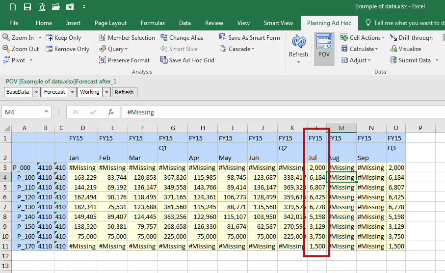The height and width of the screenshot is (273, 445).
Task: Click the POV bar Refresh button
Action: tap(124, 92)
